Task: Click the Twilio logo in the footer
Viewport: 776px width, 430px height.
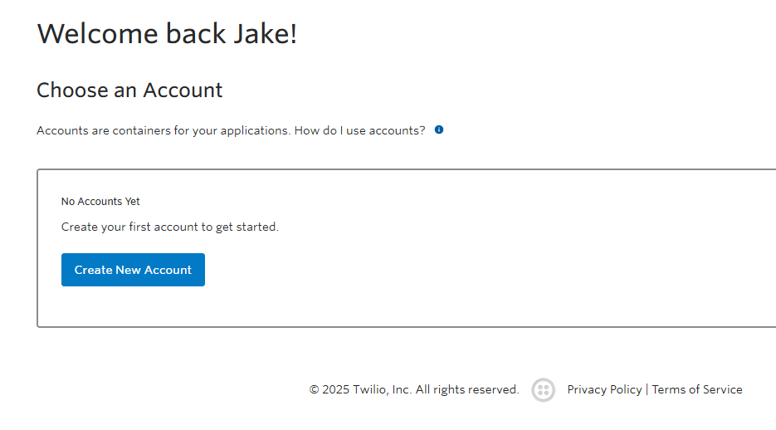Action: (543, 390)
